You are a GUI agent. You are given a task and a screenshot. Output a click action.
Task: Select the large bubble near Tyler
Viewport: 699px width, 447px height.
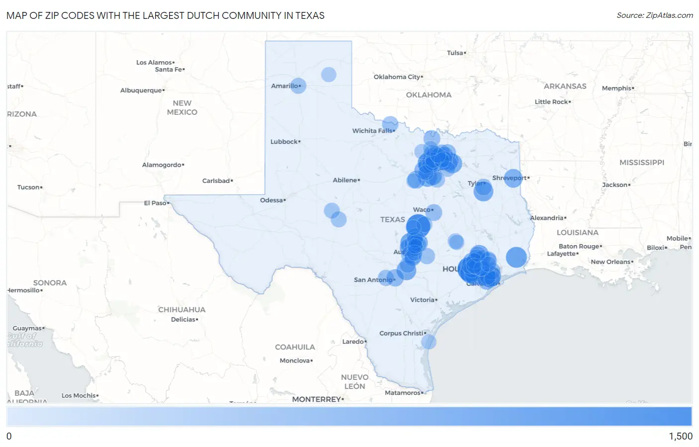tap(483, 191)
